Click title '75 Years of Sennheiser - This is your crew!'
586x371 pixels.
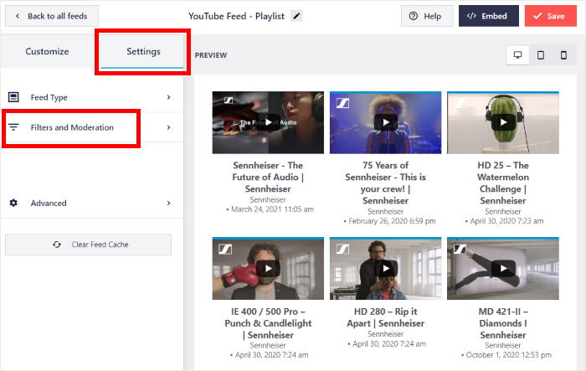click(x=385, y=183)
